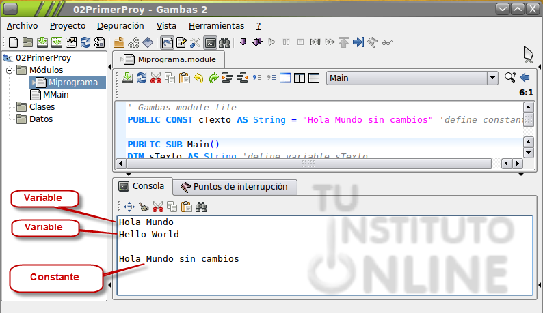Uncomment selected lines in the editor
543x313 pixels.
271,78
